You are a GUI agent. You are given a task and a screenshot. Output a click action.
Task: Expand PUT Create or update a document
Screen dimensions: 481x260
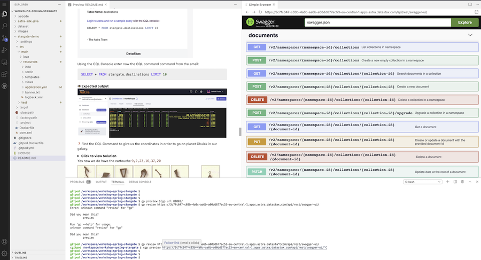point(362,141)
